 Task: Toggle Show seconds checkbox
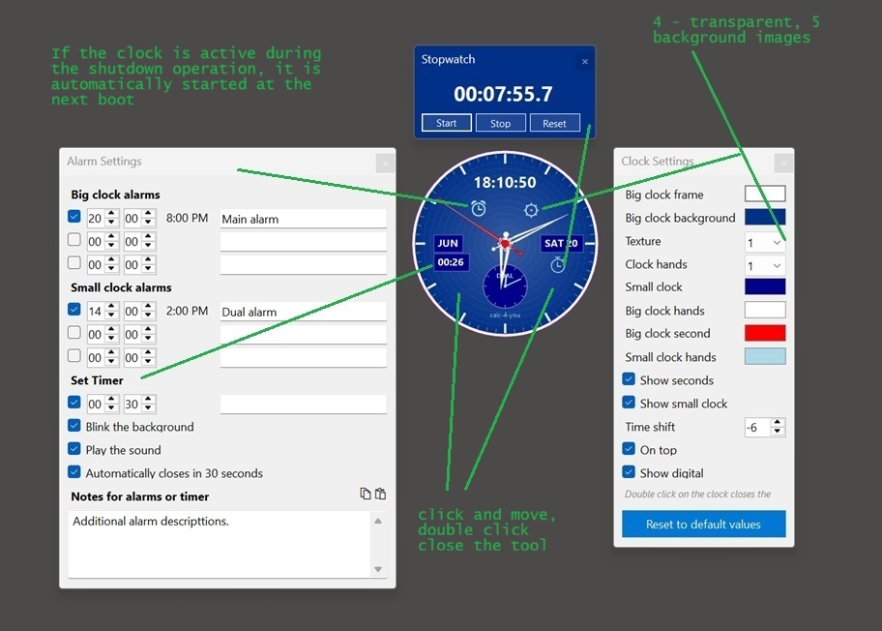click(x=629, y=379)
